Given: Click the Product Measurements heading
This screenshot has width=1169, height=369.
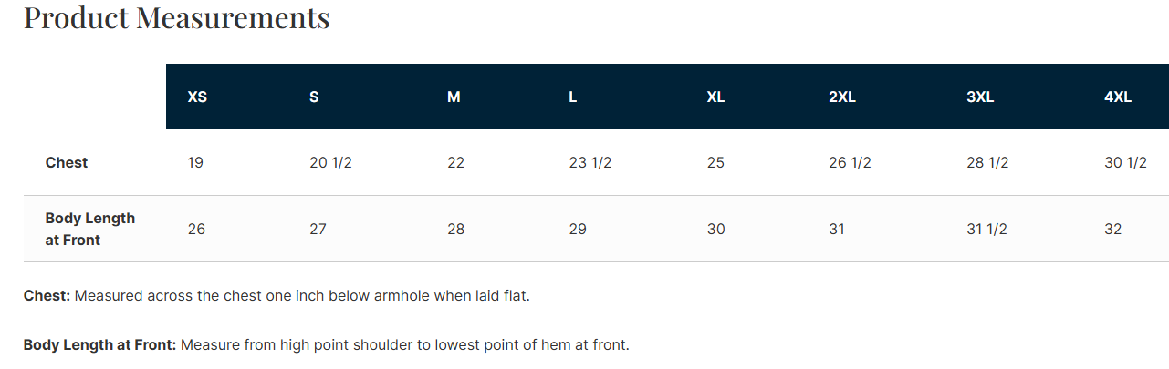Looking at the screenshot, I should pyautogui.click(x=176, y=18).
